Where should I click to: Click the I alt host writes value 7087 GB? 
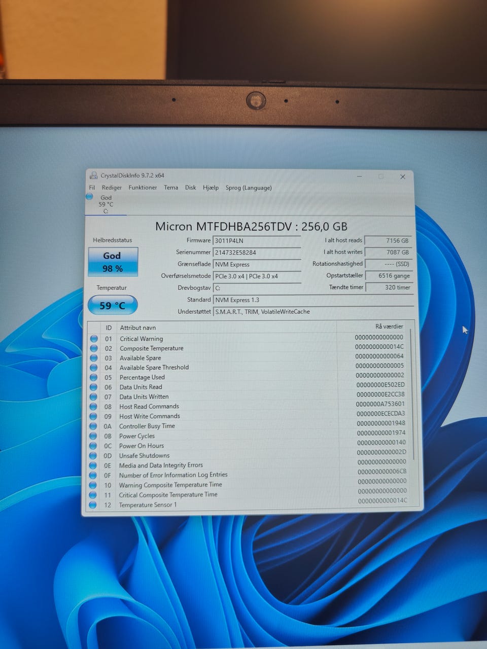388,252
